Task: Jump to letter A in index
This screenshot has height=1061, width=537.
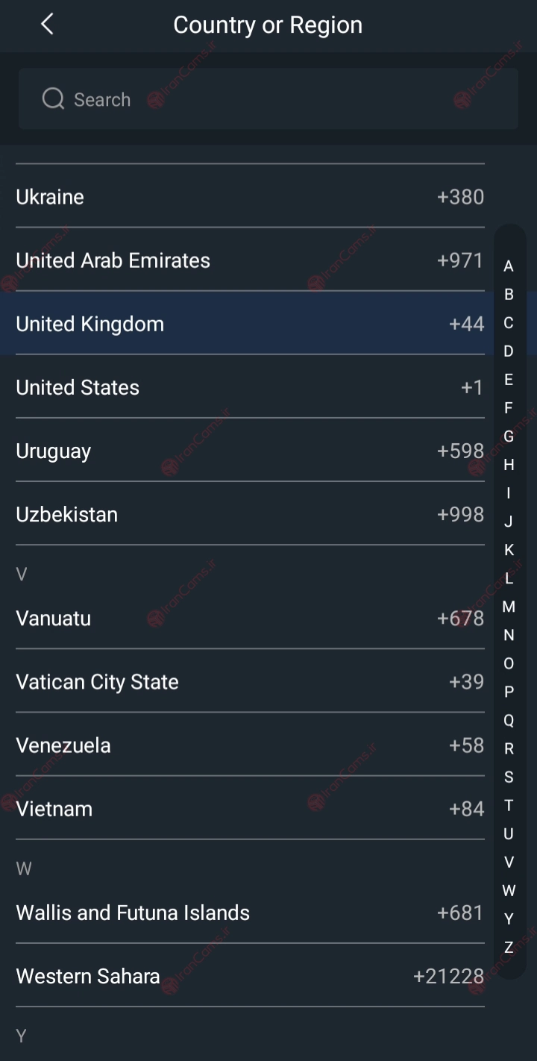Action: click(509, 266)
